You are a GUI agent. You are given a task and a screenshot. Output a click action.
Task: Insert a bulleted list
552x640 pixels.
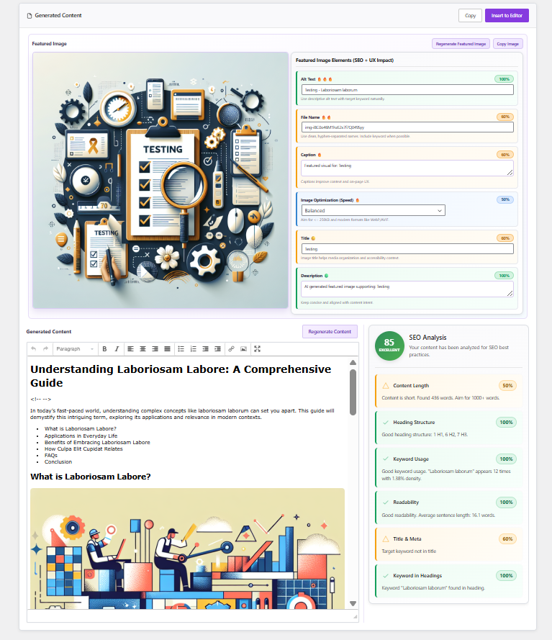tap(181, 349)
